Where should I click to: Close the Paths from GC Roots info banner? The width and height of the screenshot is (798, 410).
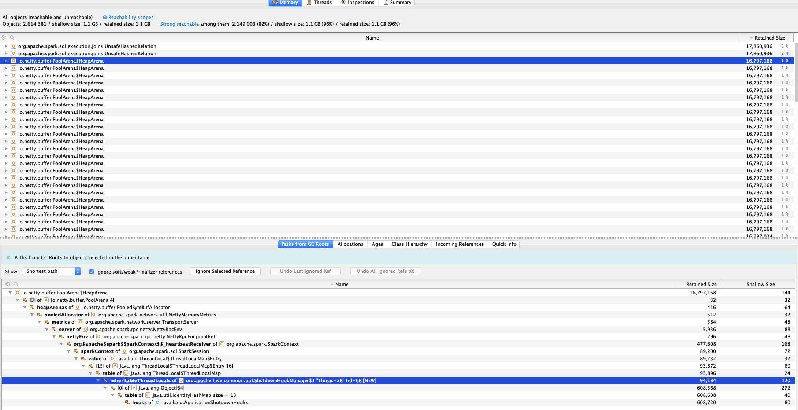click(8, 257)
